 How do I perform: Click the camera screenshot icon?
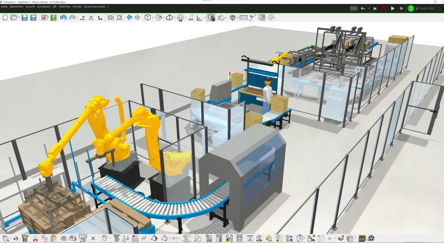(x=262, y=18)
